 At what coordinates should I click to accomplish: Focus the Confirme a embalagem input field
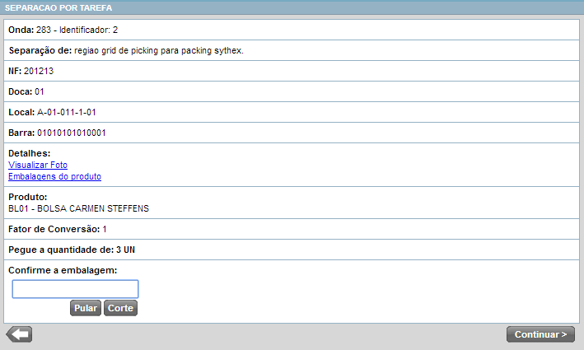coord(75,289)
